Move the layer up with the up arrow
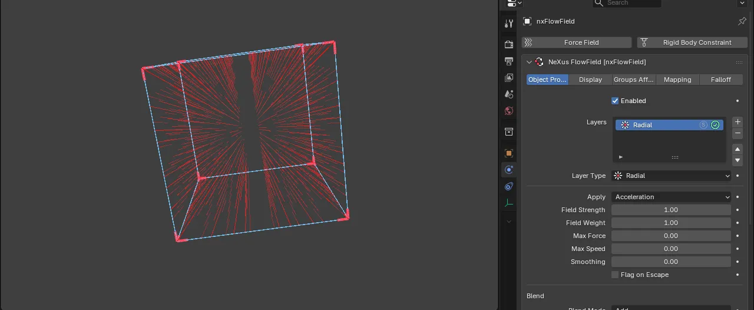The image size is (754, 310). click(738, 149)
